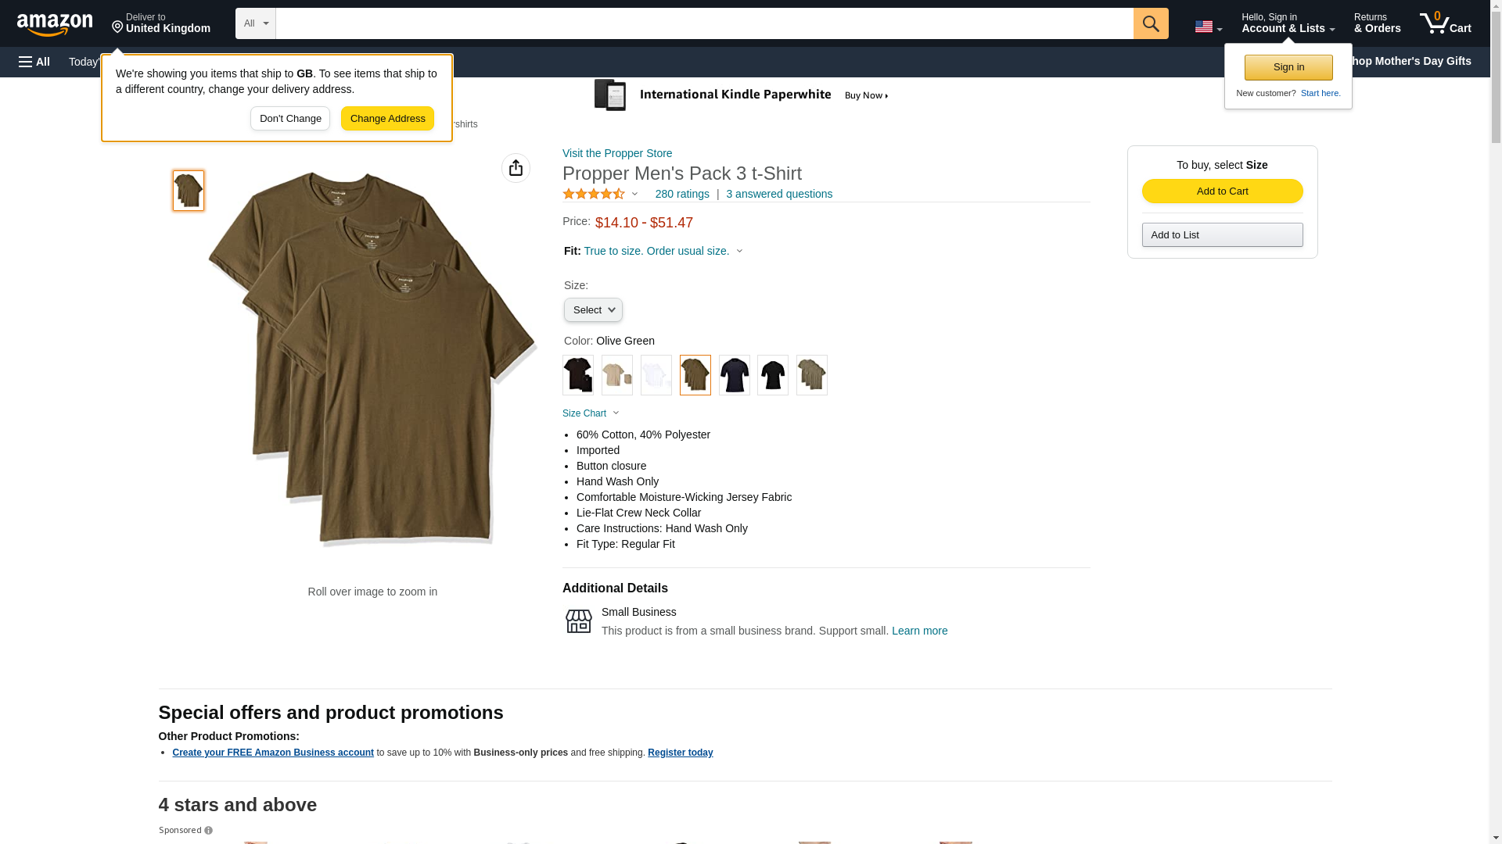The width and height of the screenshot is (1502, 844).
Task: Choose the navy shirt color swatch
Action: (734, 375)
